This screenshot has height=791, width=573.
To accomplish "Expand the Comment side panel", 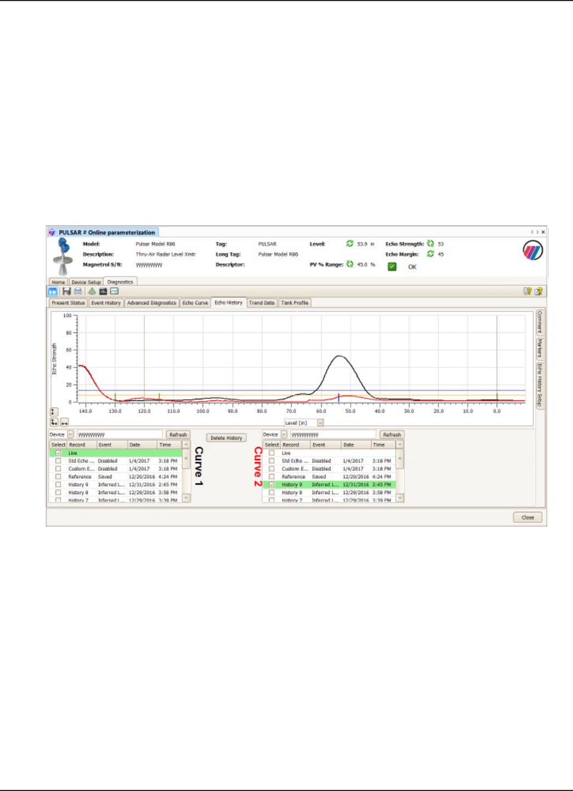I will pyautogui.click(x=540, y=322).
